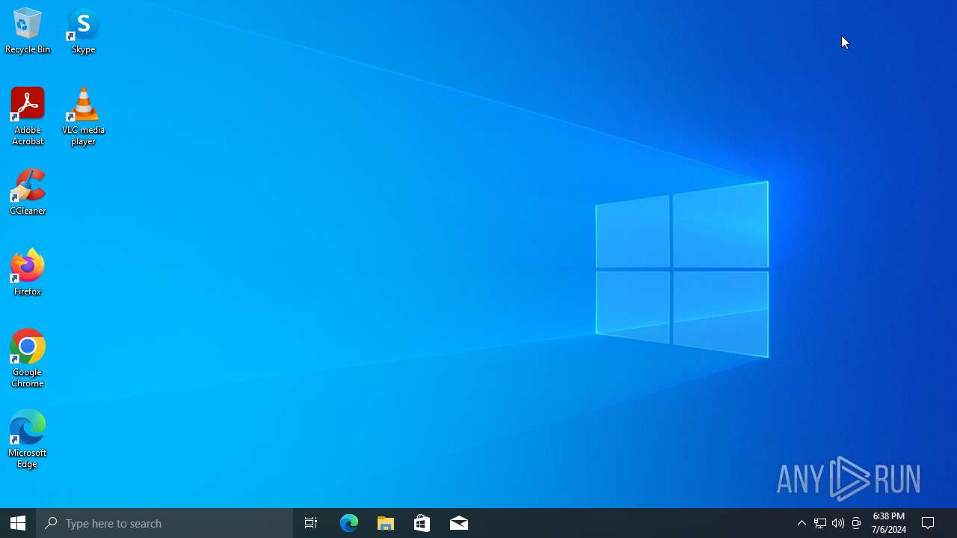Select the Google Chrome desktop shortcut
957x538 pixels.
pyautogui.click(x=28, y=359)
